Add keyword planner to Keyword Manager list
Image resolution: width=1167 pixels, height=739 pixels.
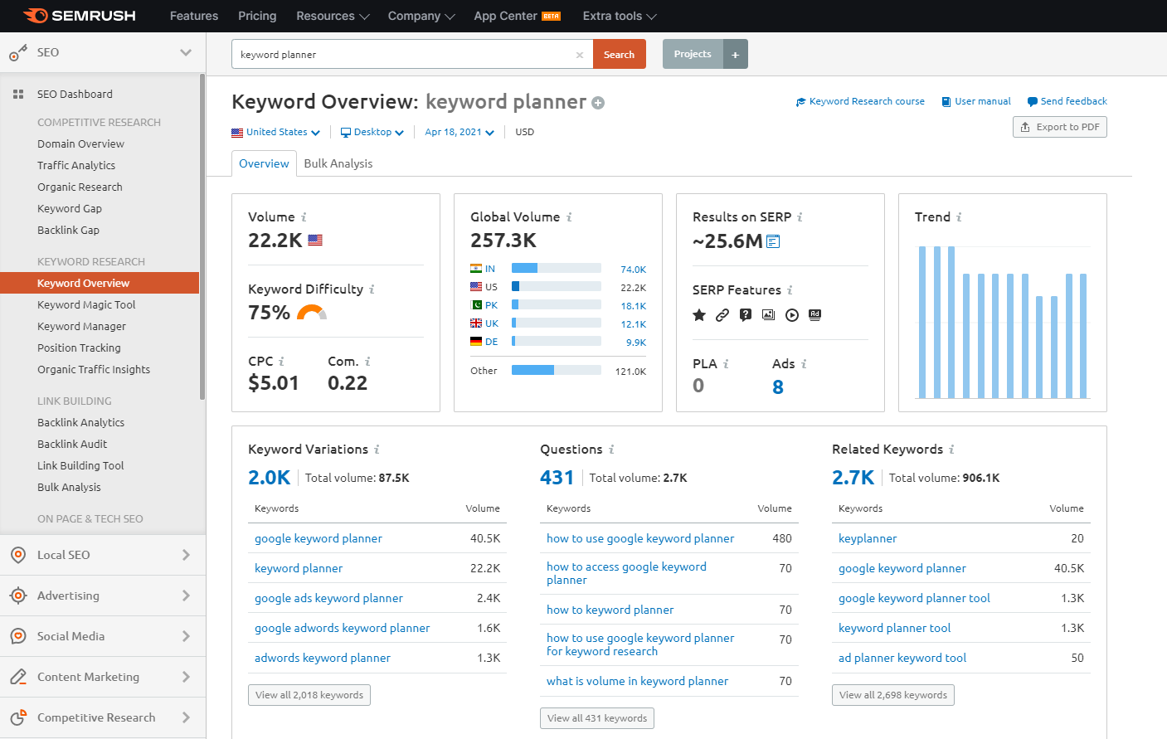coord(598,103)
